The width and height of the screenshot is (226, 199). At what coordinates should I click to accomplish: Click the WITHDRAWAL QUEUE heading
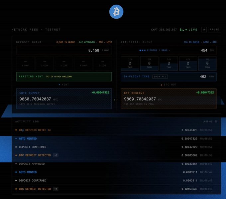136,42
